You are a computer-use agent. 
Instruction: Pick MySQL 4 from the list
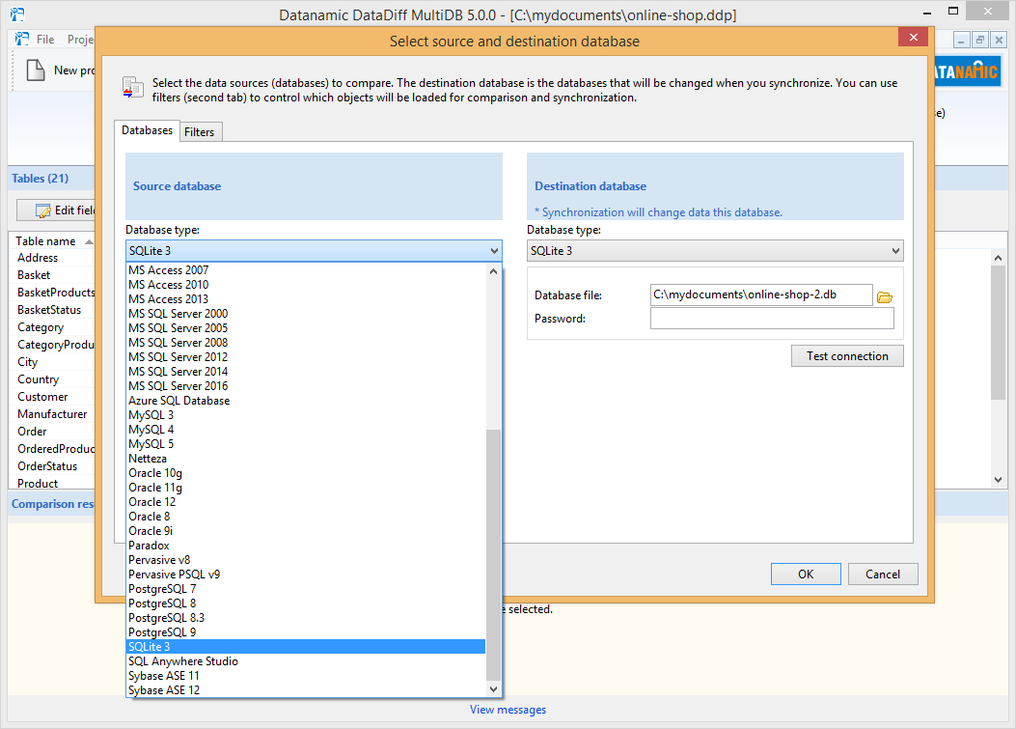coord(306,430)
